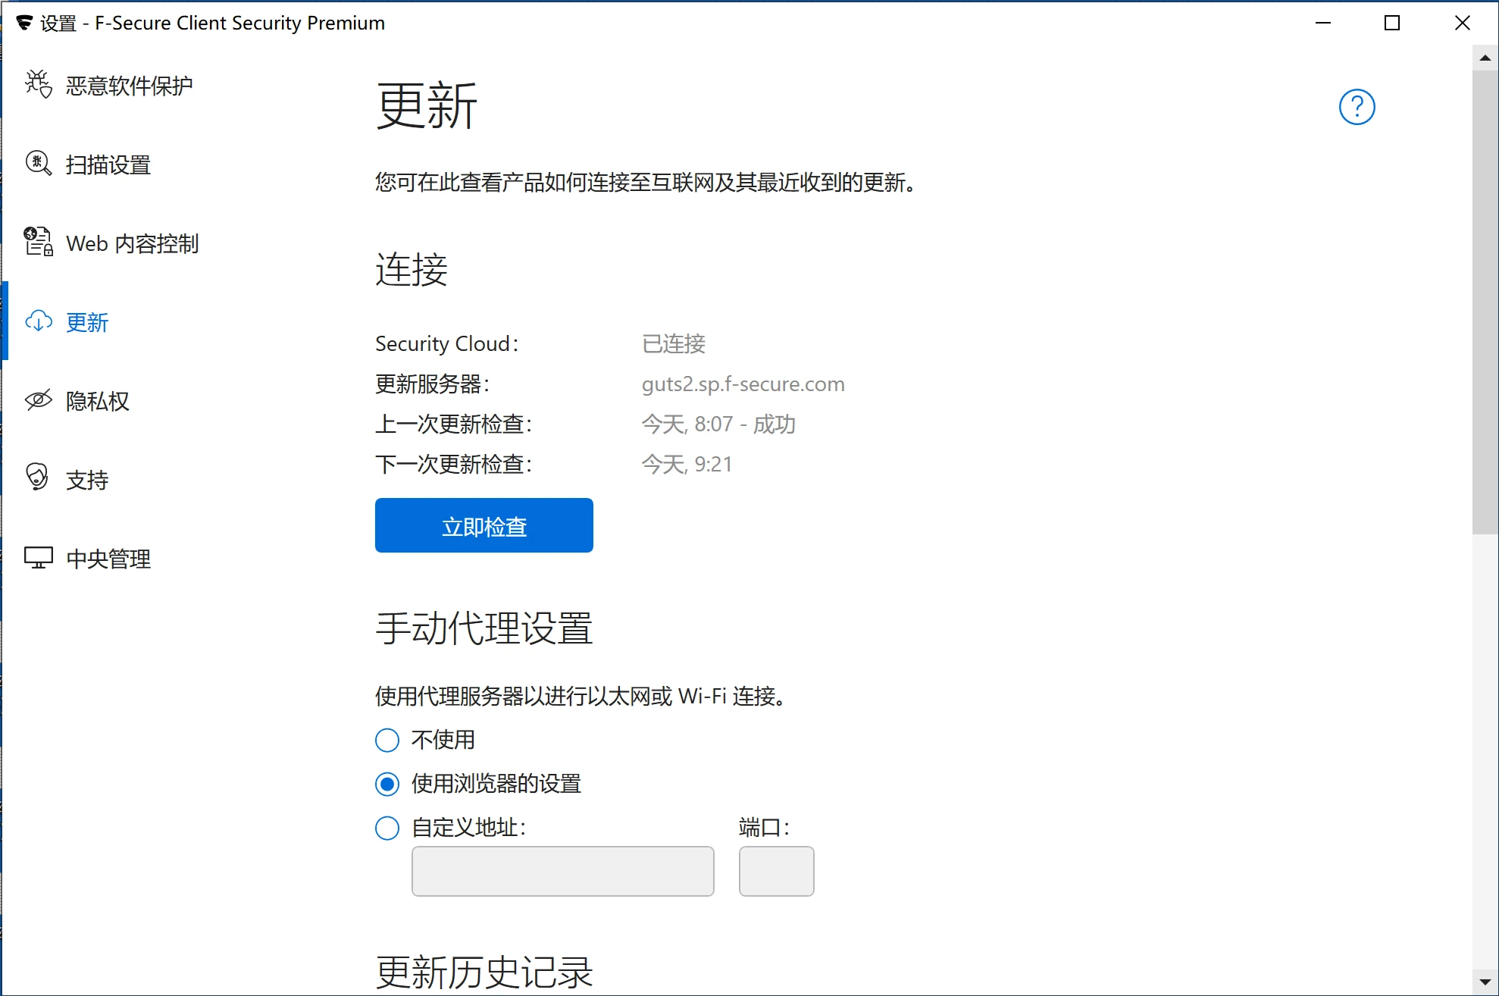
Task: Click the 更新历史记录 heading
Action: [484, 972]
